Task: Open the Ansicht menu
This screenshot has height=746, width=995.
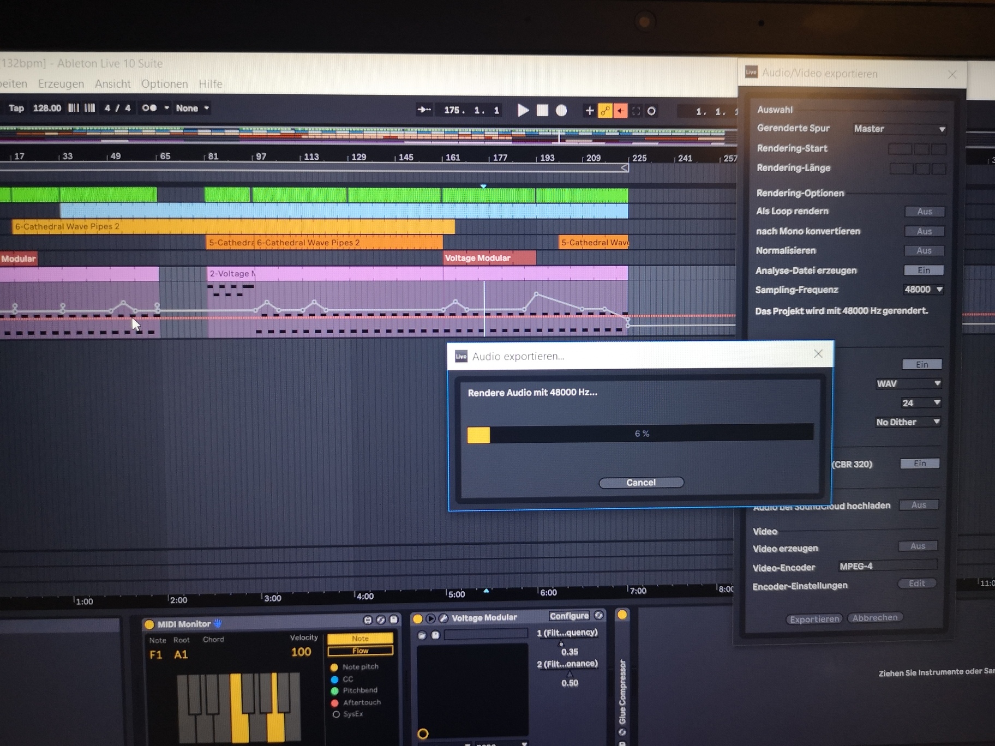Action: click(x=112, y=83)
